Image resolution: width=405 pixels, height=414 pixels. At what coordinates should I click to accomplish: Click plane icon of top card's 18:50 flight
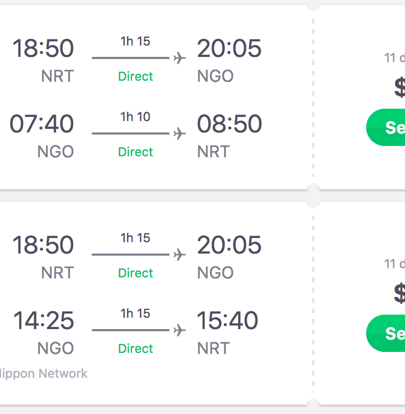(x=179, y=58)
